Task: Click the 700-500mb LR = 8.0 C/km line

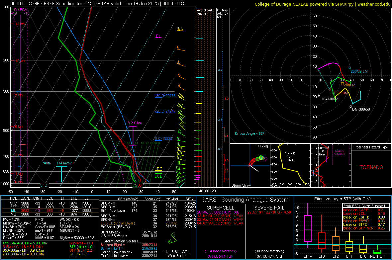Action: pos(23,254)
